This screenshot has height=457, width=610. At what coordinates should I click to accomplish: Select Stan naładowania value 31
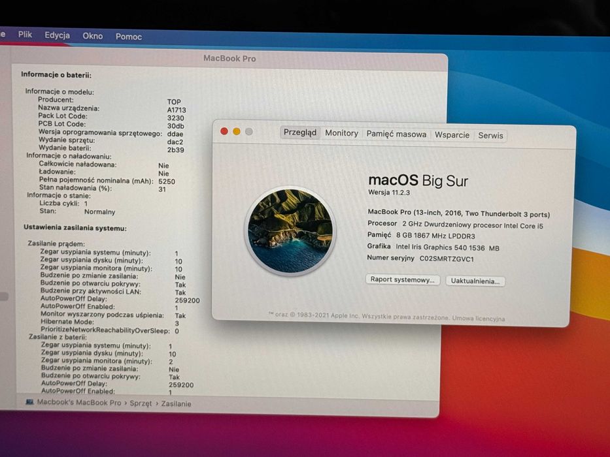(x=162, y=189)
